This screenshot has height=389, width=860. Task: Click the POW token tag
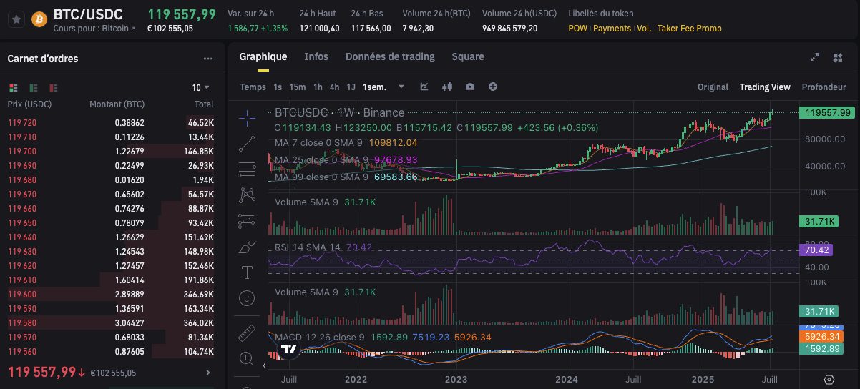click(x=578, y=29)
